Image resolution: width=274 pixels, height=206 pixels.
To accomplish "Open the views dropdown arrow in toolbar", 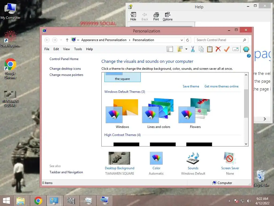I will [x=186, y=49].
